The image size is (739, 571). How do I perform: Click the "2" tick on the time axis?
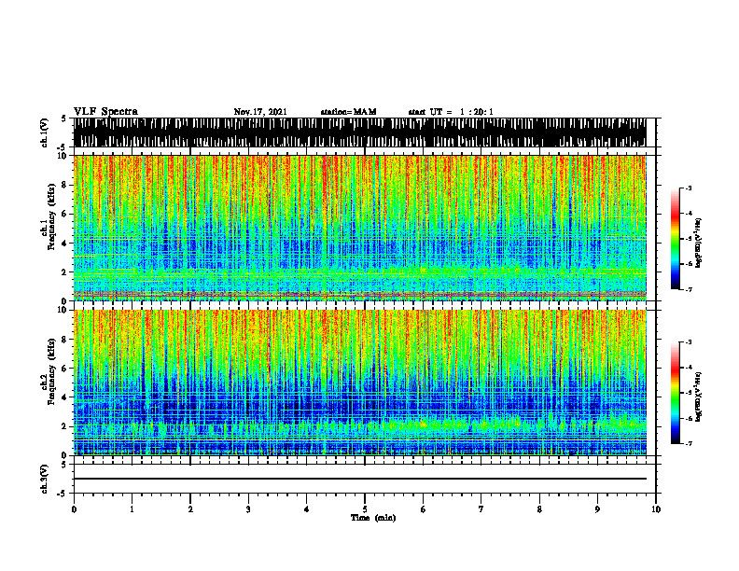[x=190, y=509]
